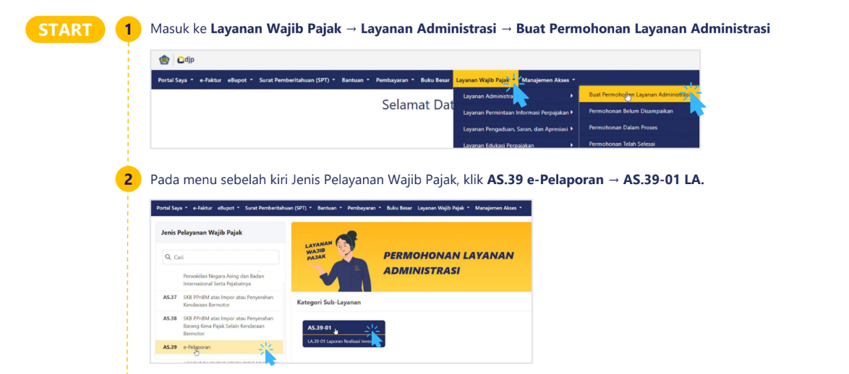Open Layanan Edukasi Perpajakan submenu
This screenshot has width=849, height=374.
[x=516, y=144]
